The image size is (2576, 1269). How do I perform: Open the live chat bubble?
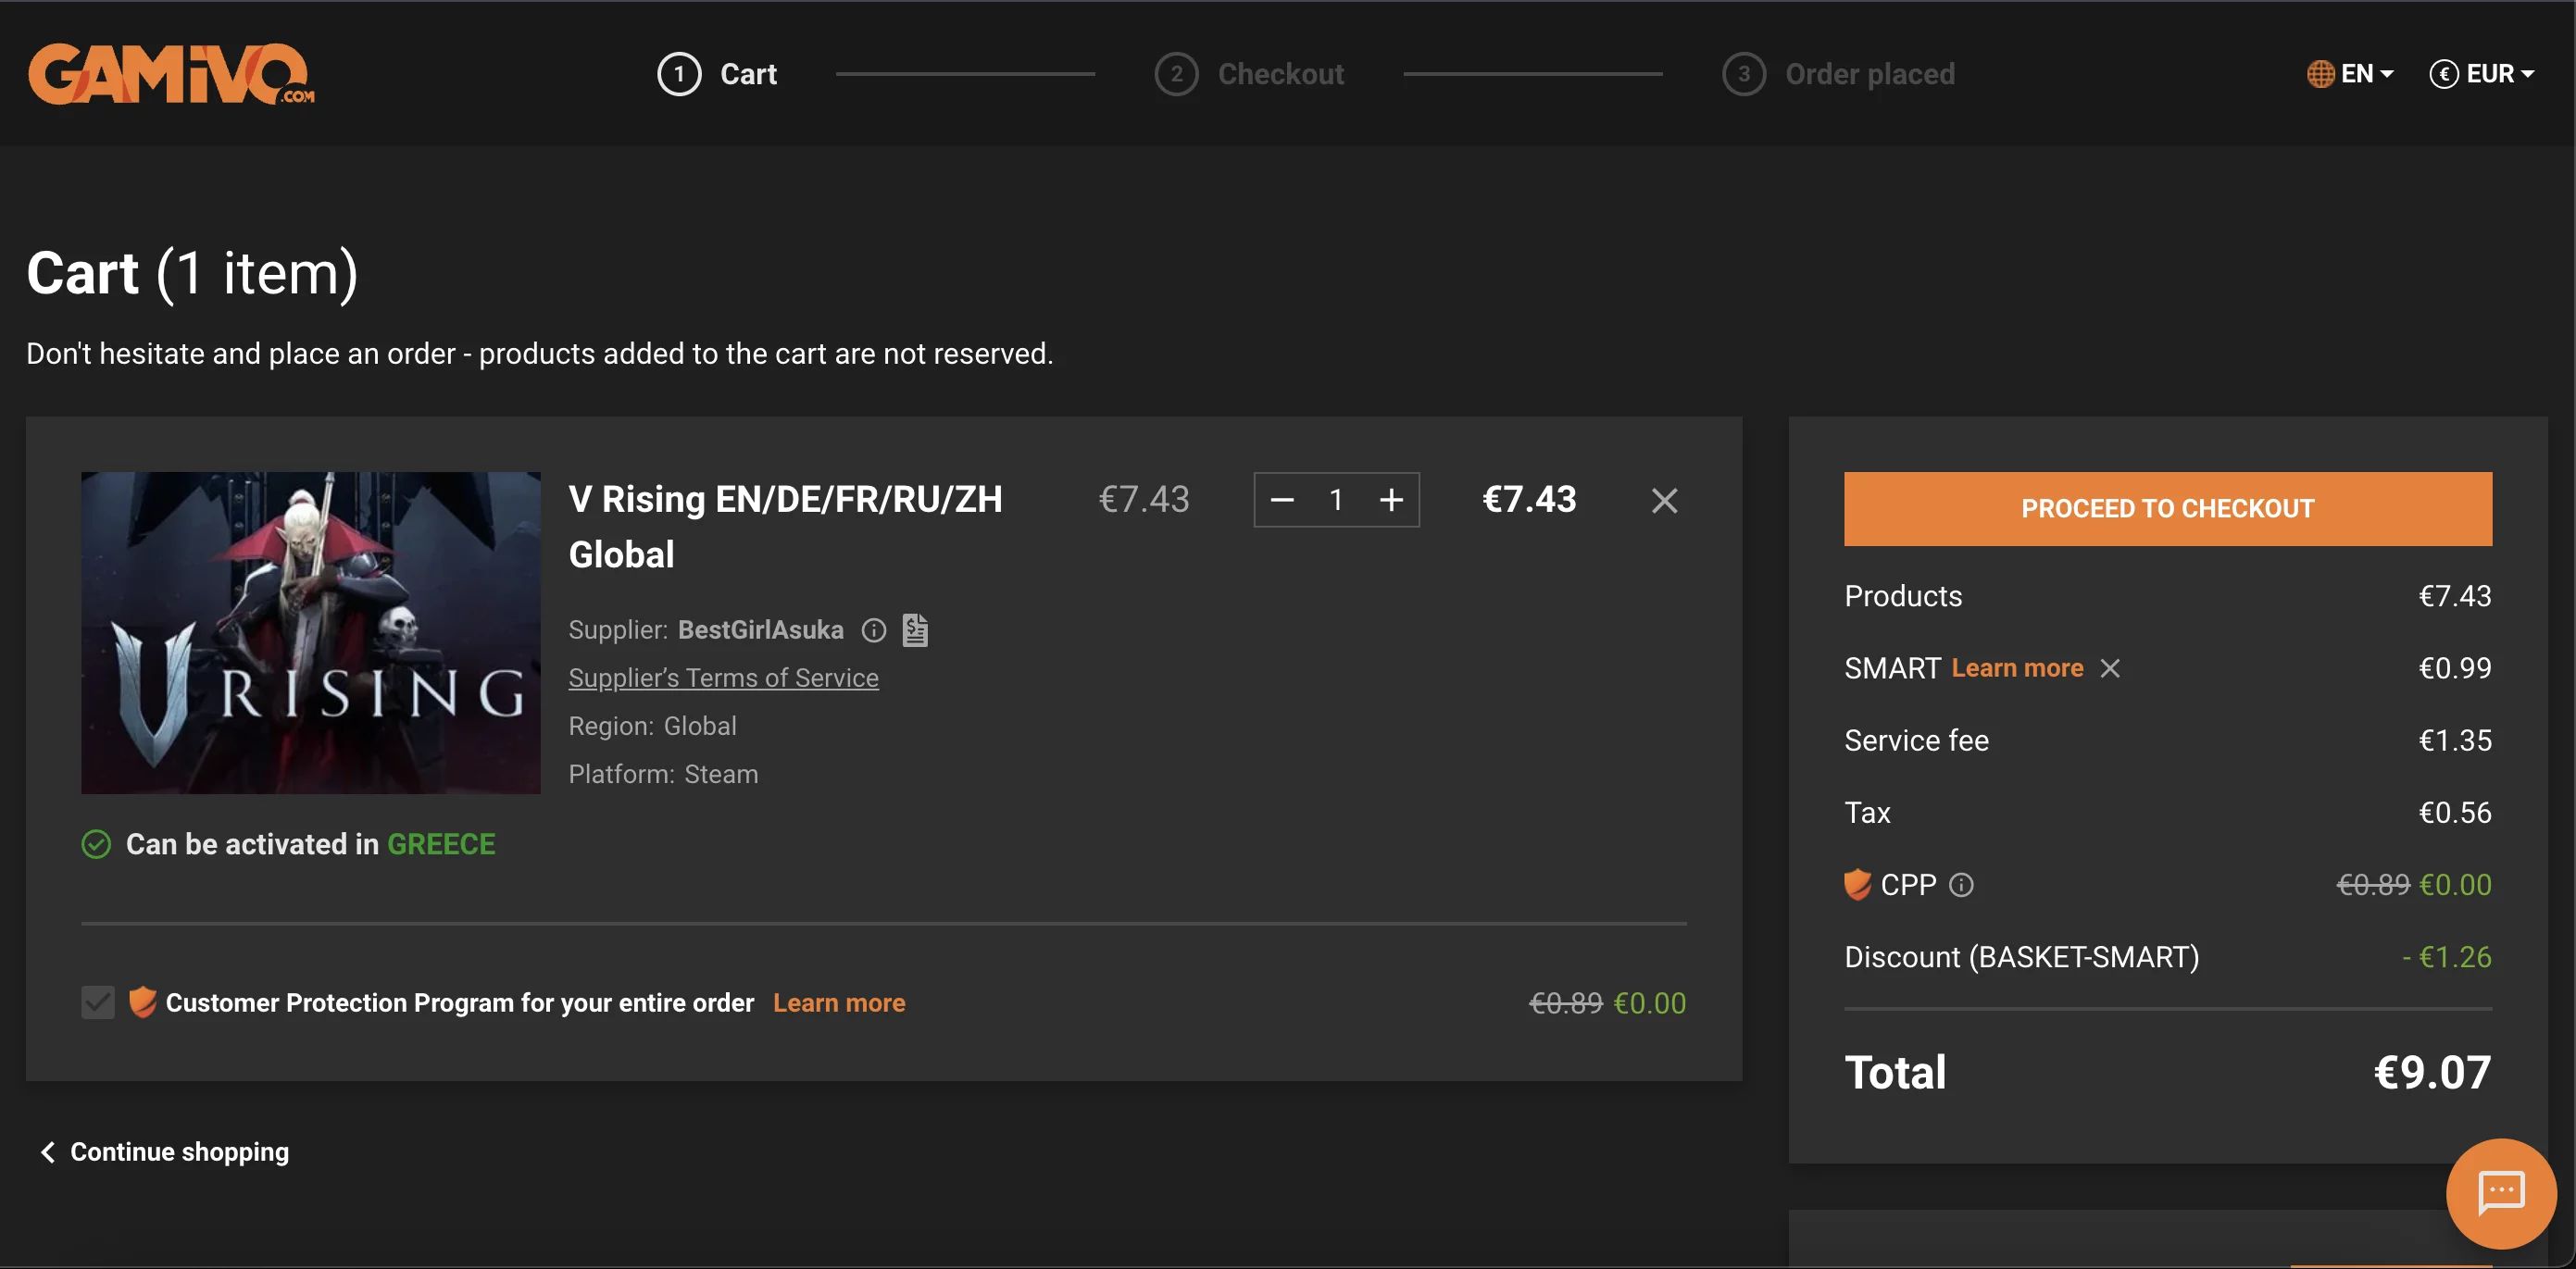(x=2500, y=1192)
